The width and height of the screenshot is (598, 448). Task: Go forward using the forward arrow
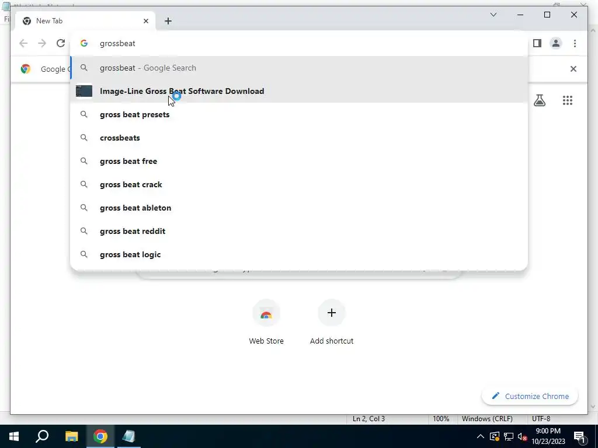[42, 43]
